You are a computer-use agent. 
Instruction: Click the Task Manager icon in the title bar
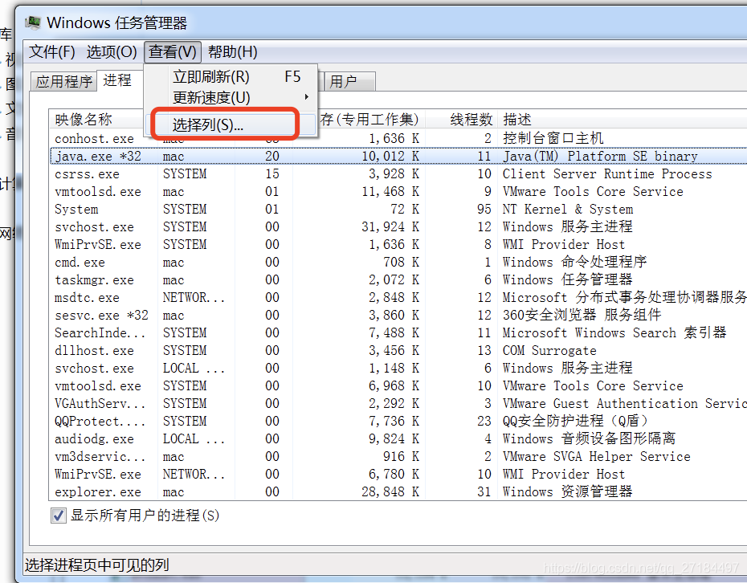point(33,22)
